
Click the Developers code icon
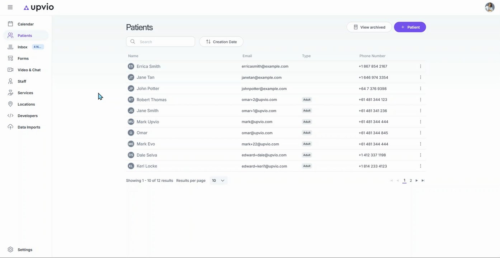click(x=10, y=116)
